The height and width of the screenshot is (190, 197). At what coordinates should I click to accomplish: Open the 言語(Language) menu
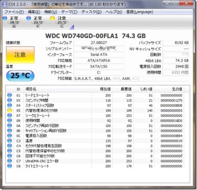[140, 12]
